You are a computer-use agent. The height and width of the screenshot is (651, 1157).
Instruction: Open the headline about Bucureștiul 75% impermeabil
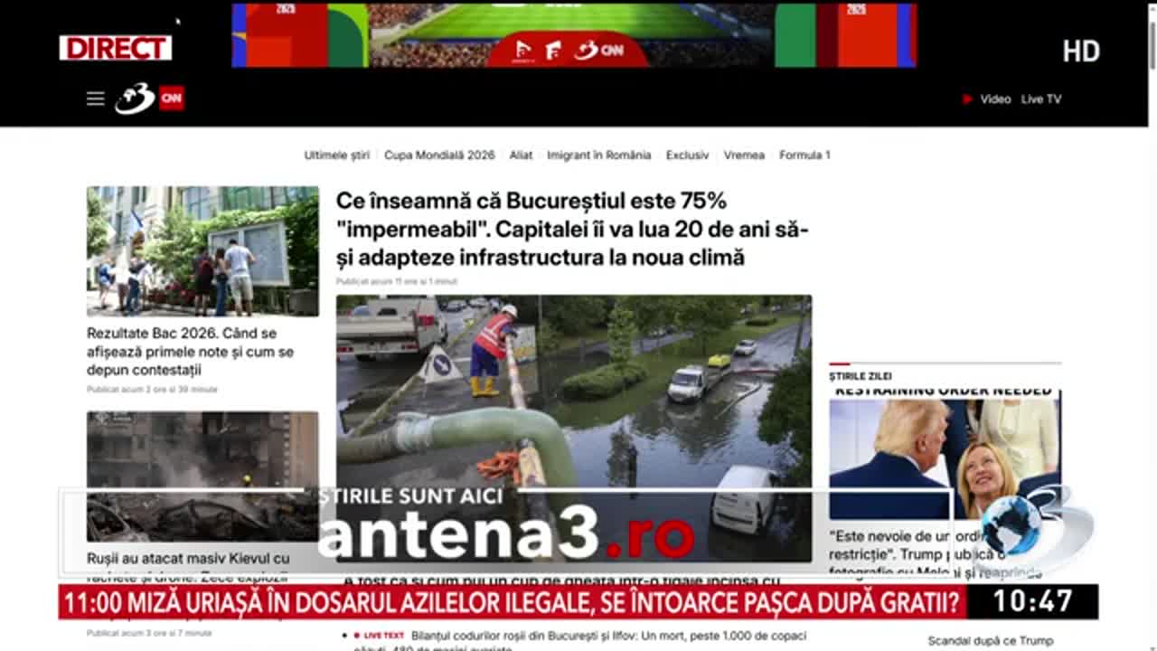click(572, 229)
